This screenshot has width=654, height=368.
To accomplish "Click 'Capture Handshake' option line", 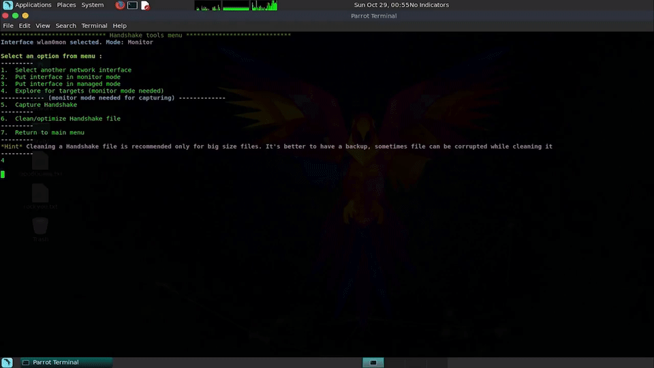I will click(x=39, y=105).
